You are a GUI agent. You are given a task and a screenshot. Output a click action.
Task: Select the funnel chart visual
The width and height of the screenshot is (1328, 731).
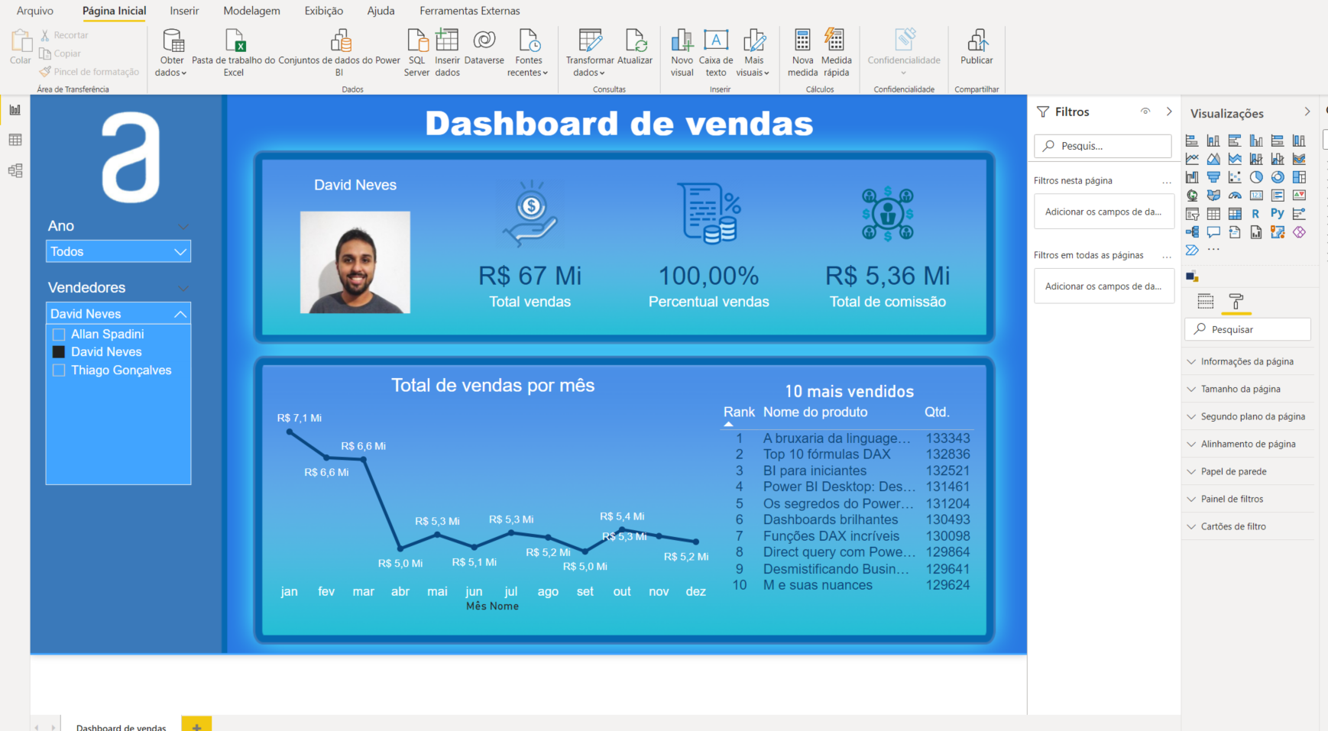tap(1213, 177)
